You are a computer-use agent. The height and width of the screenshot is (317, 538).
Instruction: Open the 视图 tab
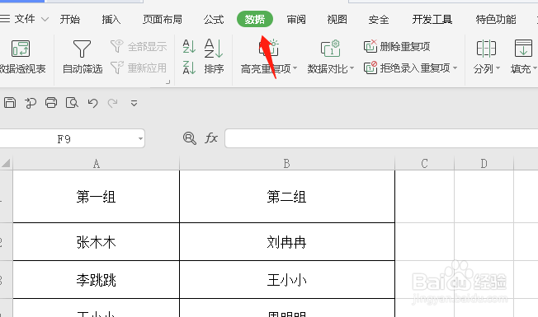click(337, 19)
